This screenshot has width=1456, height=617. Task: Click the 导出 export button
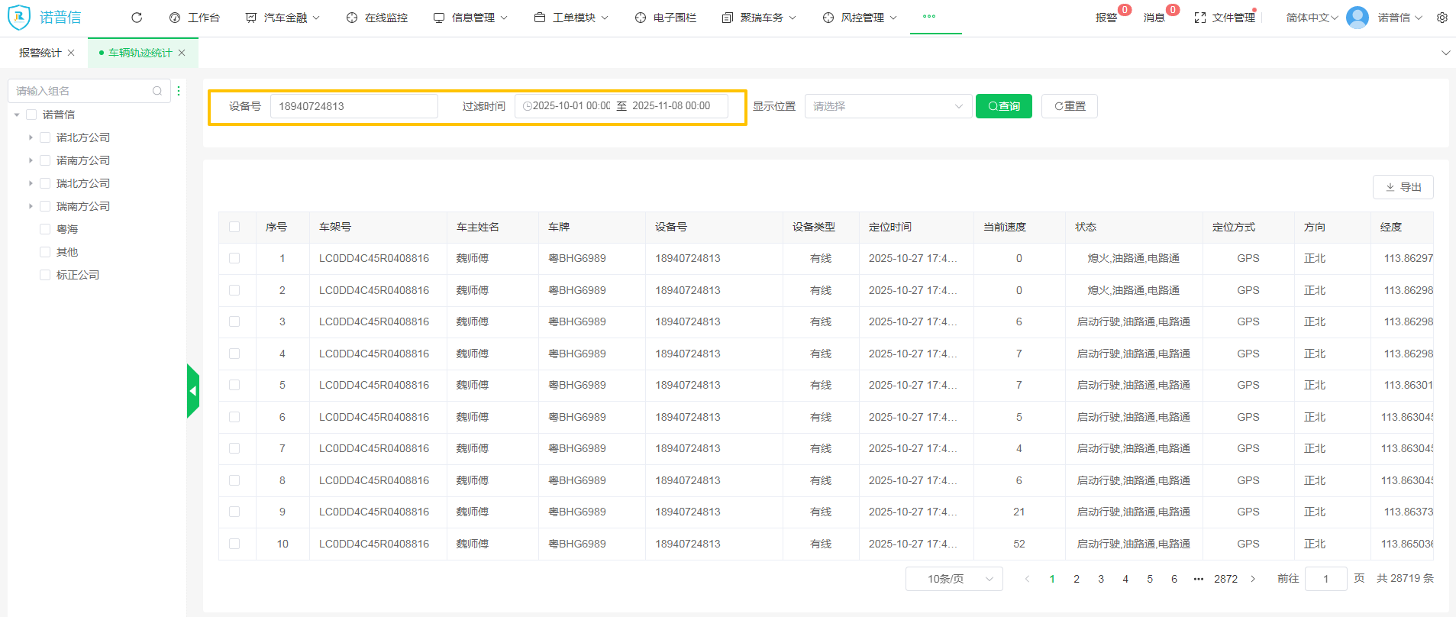tap(1403, 187)
